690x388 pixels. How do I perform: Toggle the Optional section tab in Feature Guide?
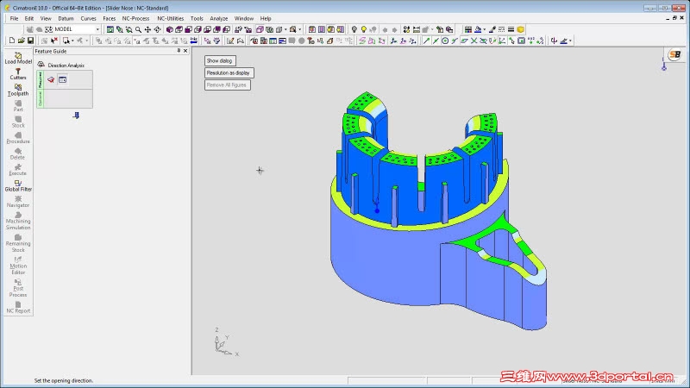pos(40,98)
